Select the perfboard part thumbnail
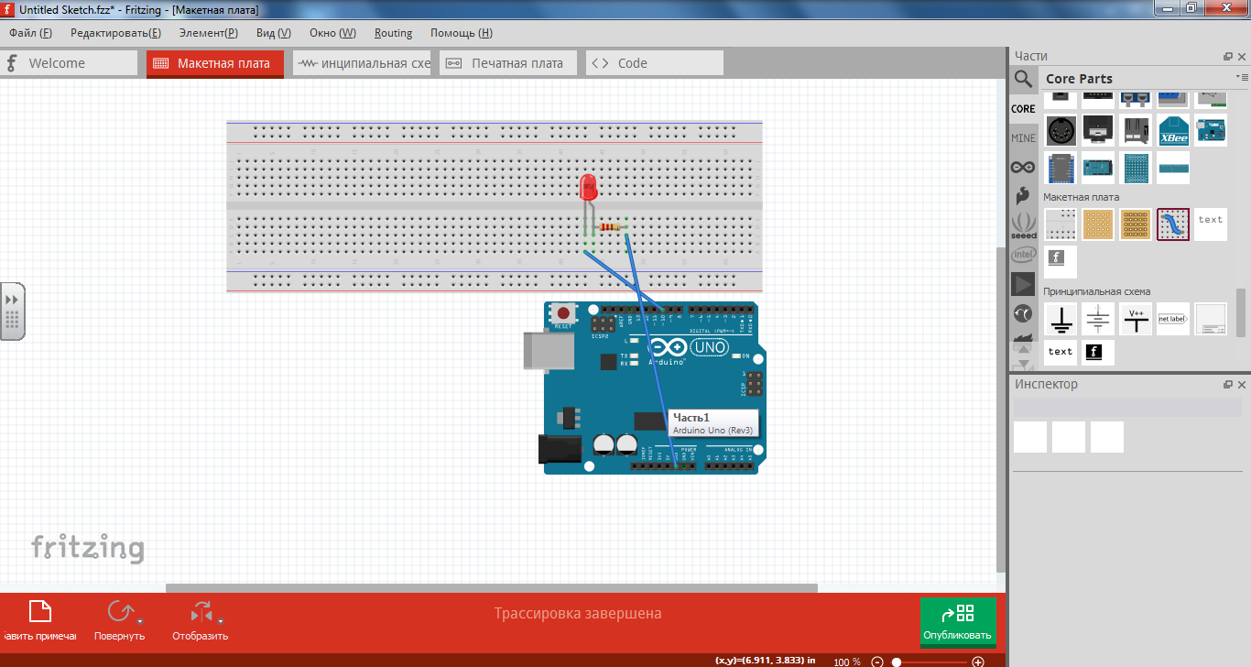 (1098, 224)
